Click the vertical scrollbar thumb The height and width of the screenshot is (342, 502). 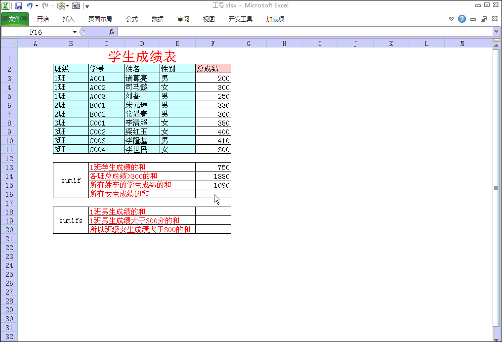[x=496, y=188]
